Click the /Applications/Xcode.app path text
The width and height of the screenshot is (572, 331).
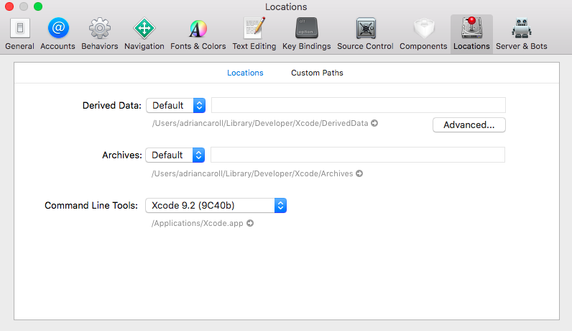coord(198,223)
